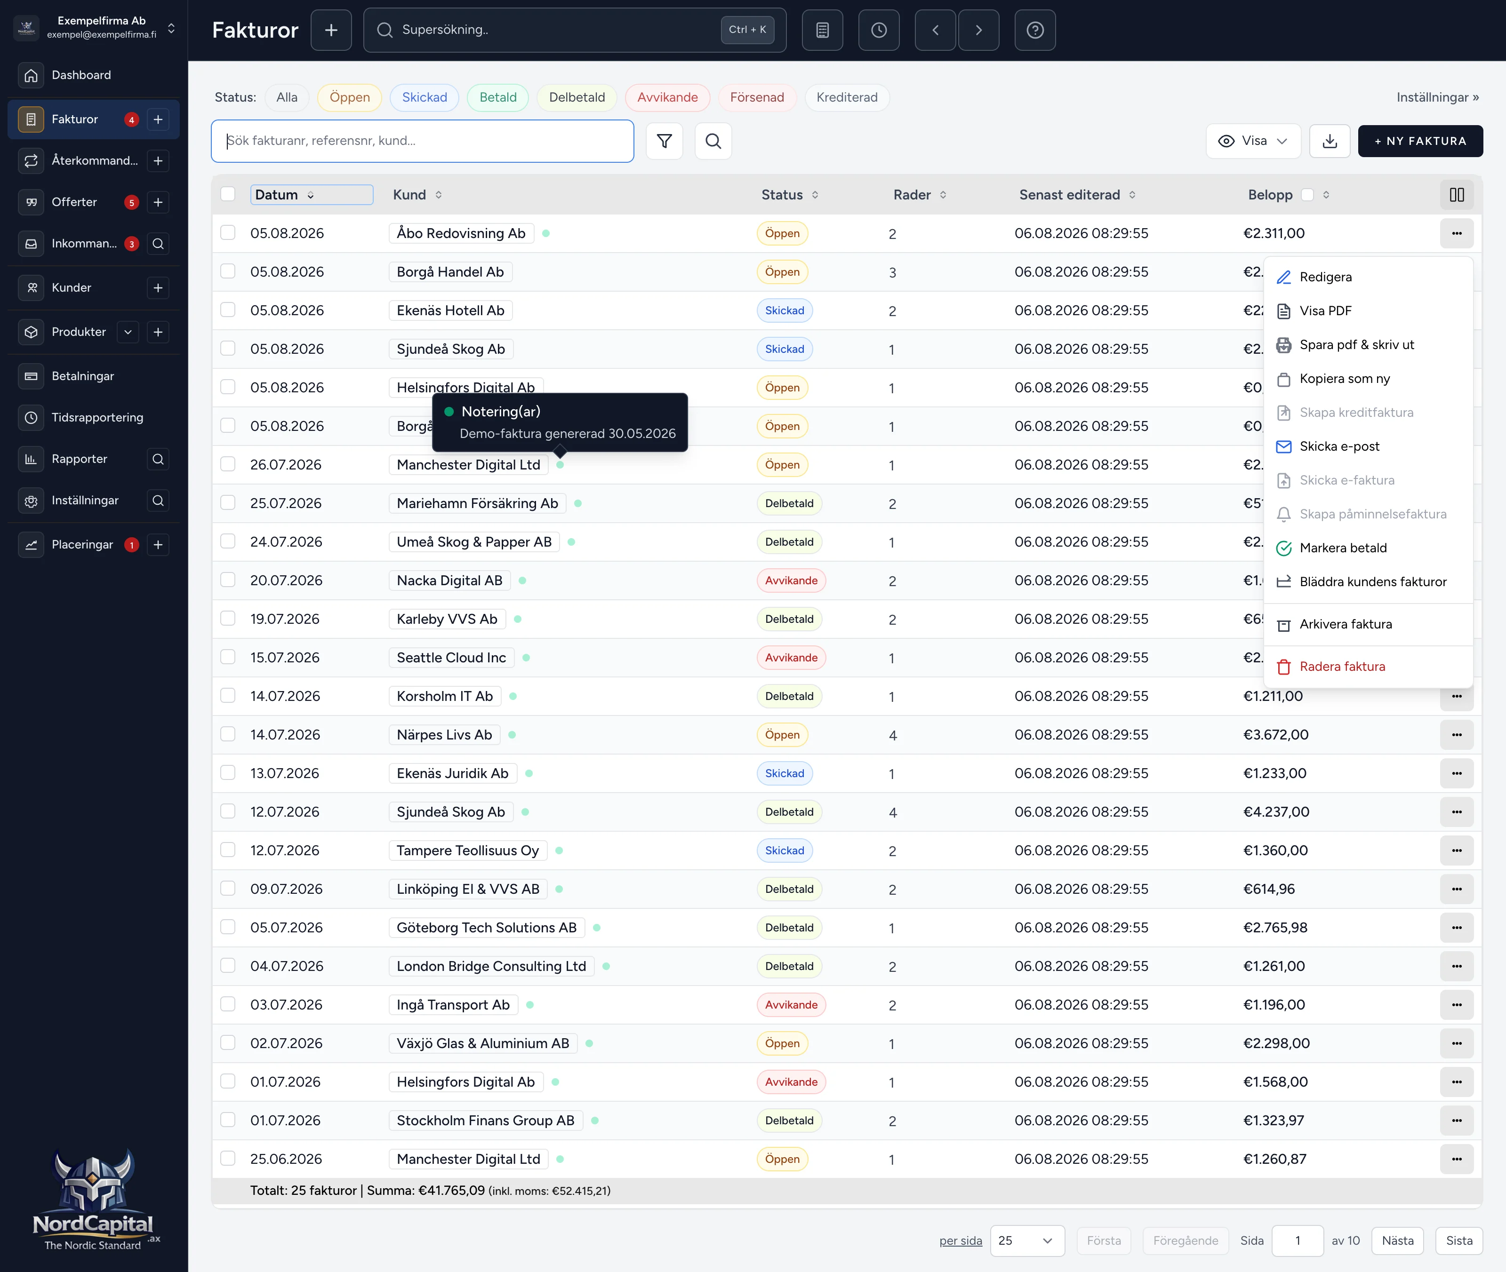This screenshot has width=1506, height=1272.
Task: Click the plus icon next to Offerter
Action: [x=158, y=203]
